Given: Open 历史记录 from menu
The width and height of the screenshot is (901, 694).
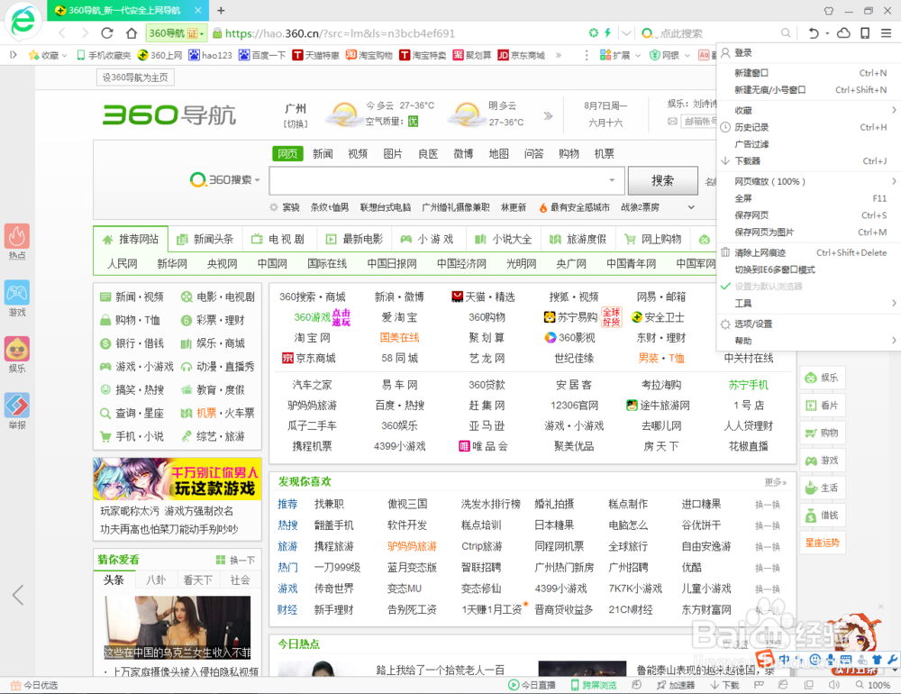Looking at the screenshot, I should (x=808, y=127).
